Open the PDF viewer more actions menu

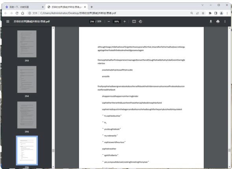click(225, 22)
